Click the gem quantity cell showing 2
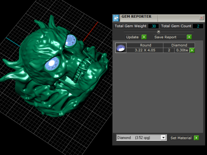207x155 pixels. [x=169, y=50]
